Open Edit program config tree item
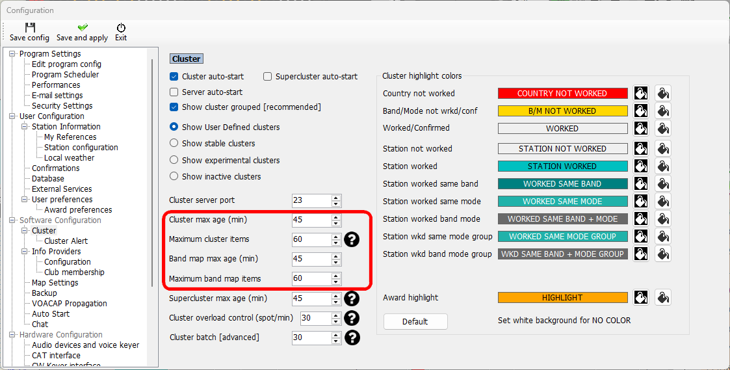 point(66,64)
